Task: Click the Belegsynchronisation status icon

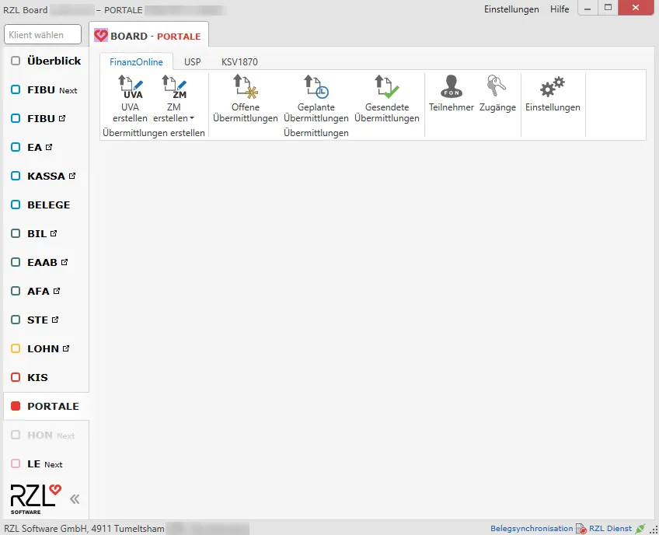Action: [x=581, y=529]
